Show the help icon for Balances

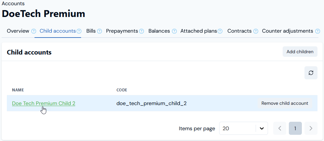[x=175, y=31]
